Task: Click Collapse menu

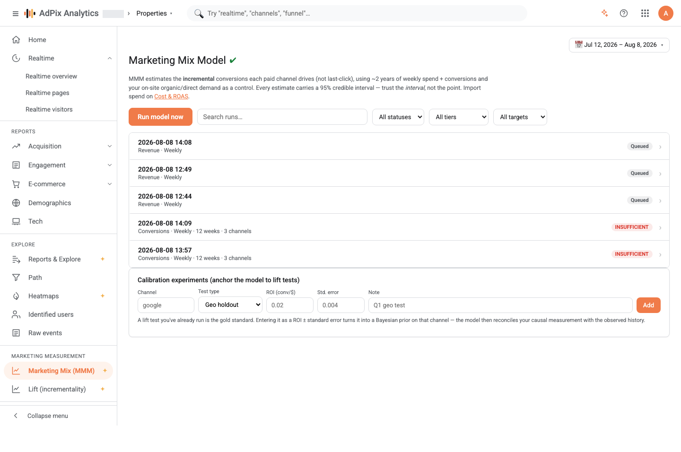Action: click(x=47, y=416)
